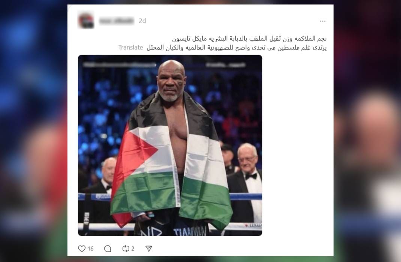Click the second Arabic text line beside Translate
This screenshot has width=401, height=262.
coord(236,48)
